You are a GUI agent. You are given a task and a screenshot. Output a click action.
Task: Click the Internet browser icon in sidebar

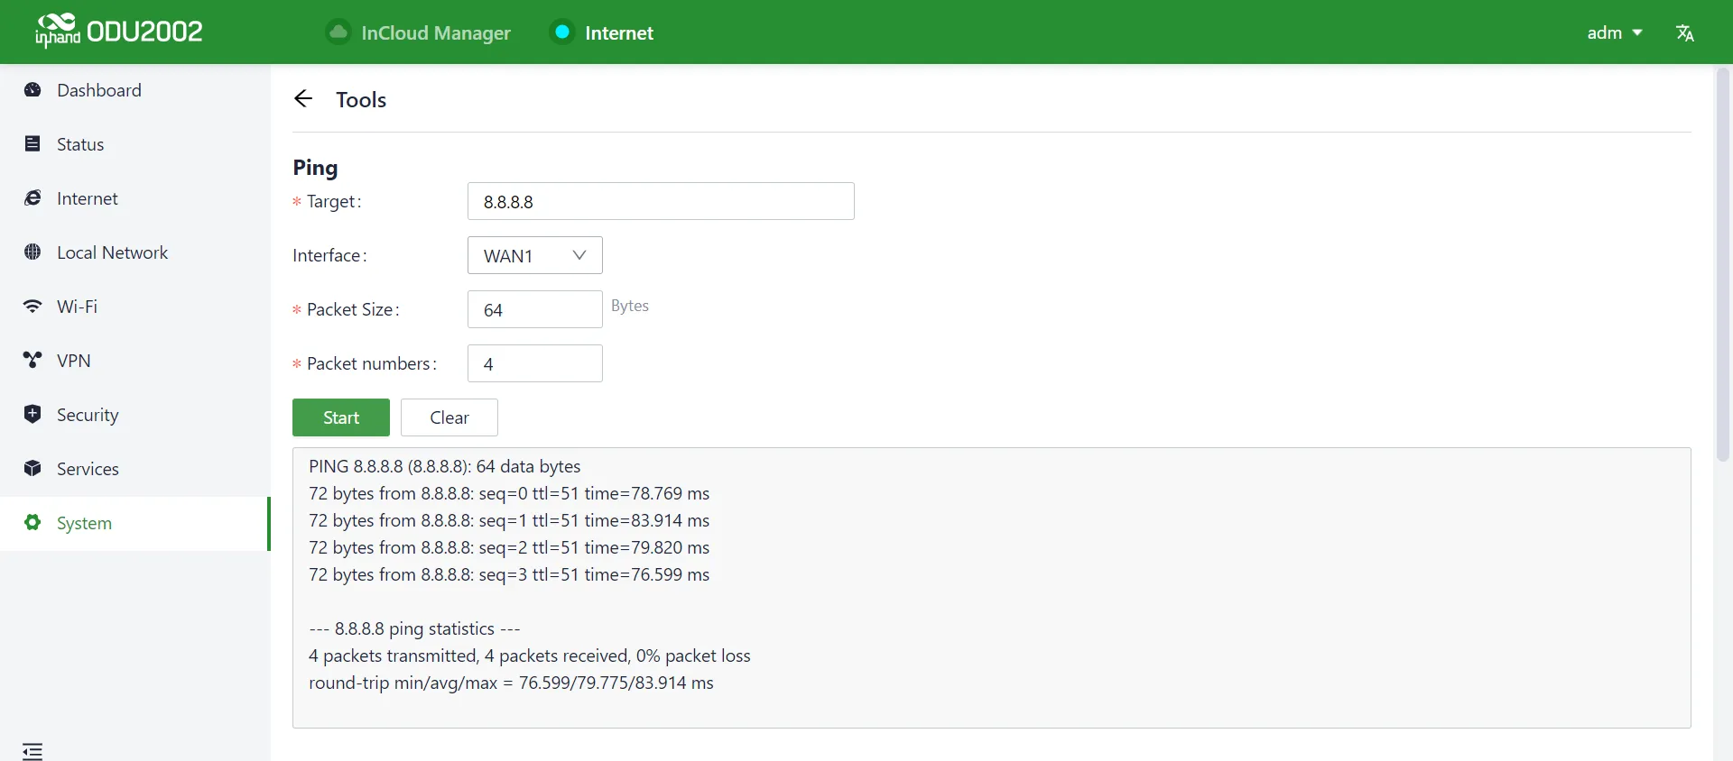32,198
